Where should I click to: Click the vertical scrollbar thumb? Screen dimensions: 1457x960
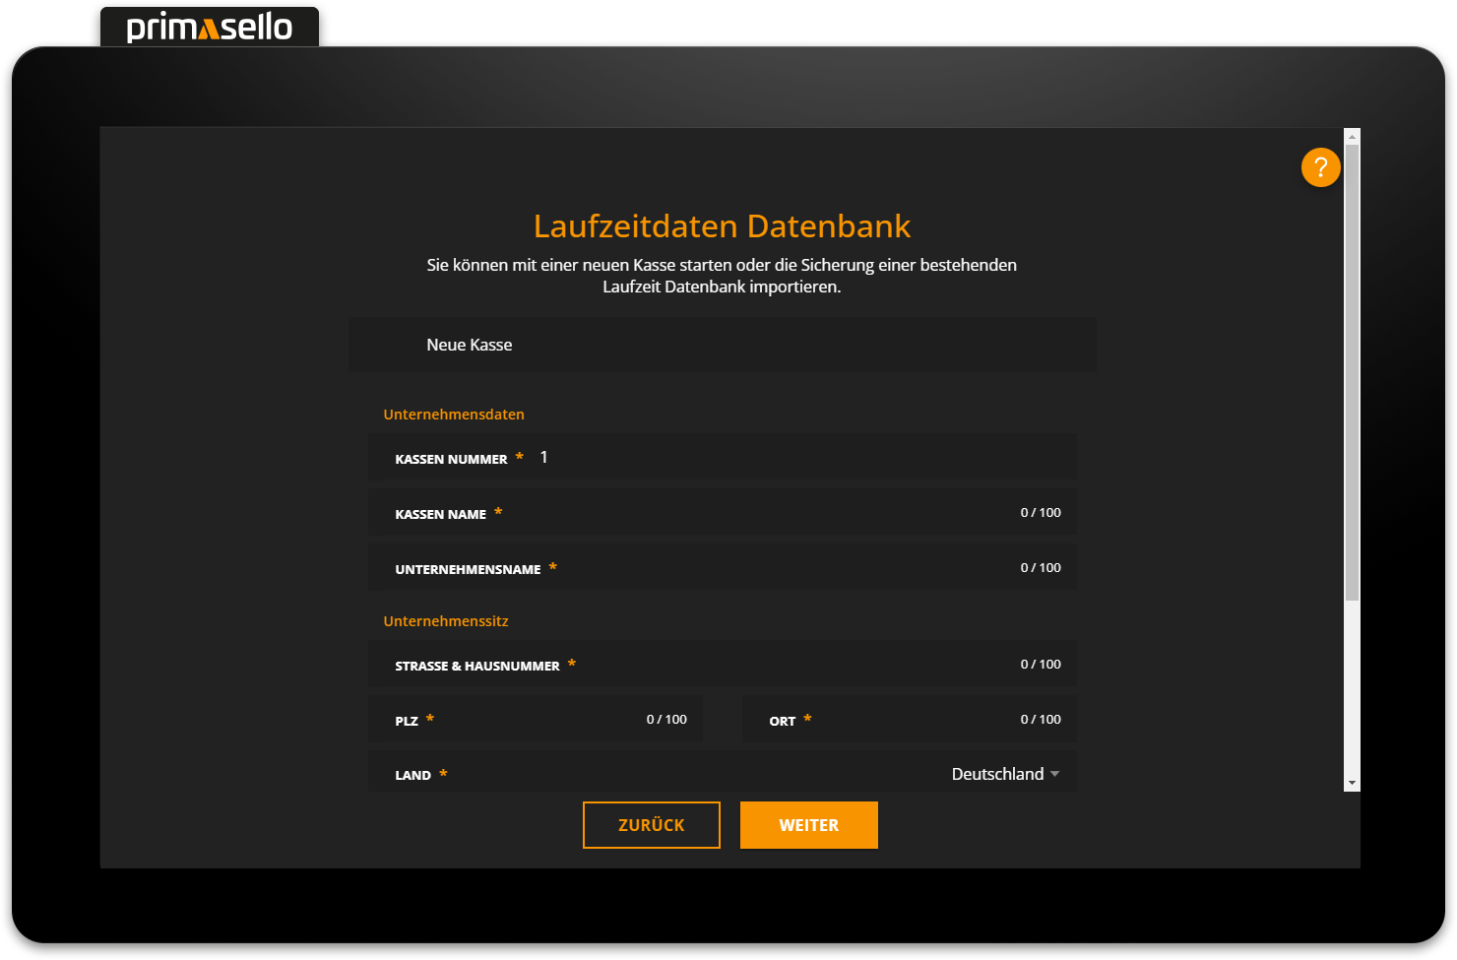(x=1352, y=372)
